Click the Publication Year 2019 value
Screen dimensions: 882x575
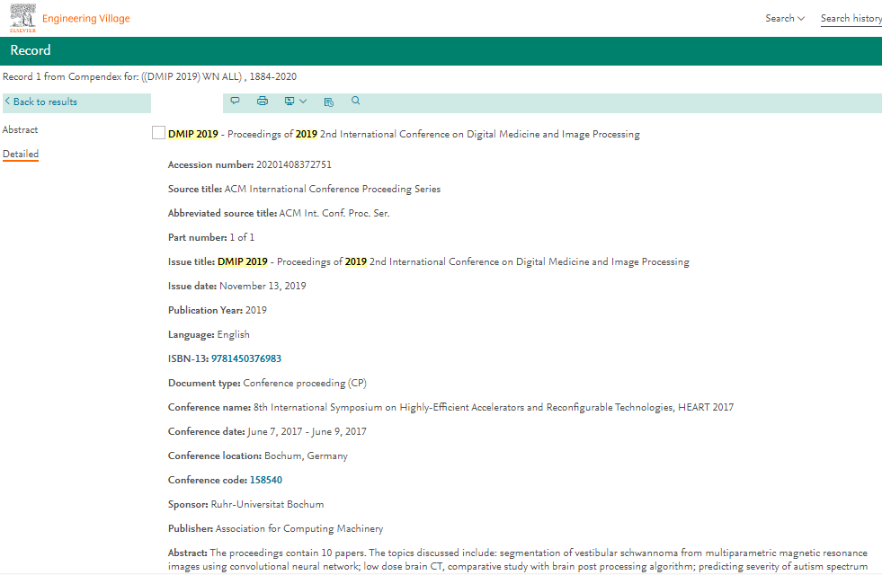pyautogui.click(x=256, y=310)
